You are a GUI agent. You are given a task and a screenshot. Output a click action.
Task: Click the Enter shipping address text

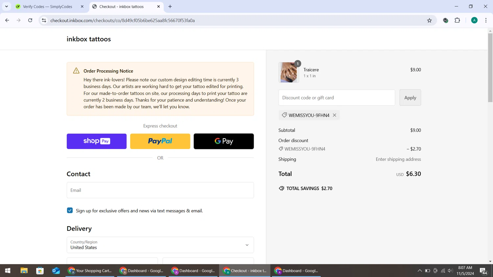398,159
